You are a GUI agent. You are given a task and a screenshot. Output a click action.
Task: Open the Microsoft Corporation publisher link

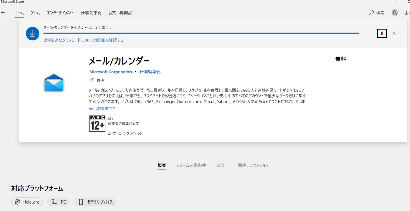coord(110,72)
